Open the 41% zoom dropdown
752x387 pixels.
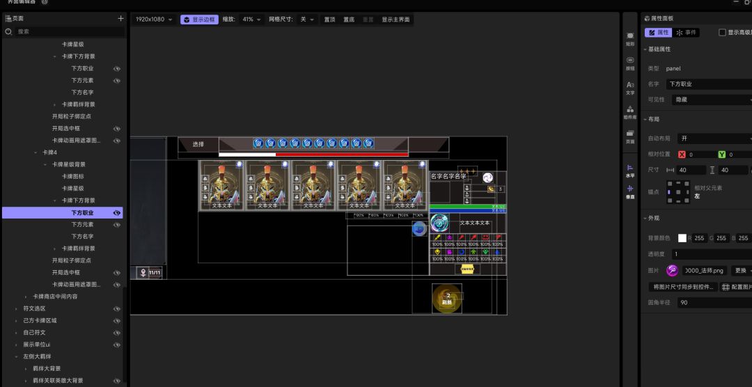coord(252,19)
